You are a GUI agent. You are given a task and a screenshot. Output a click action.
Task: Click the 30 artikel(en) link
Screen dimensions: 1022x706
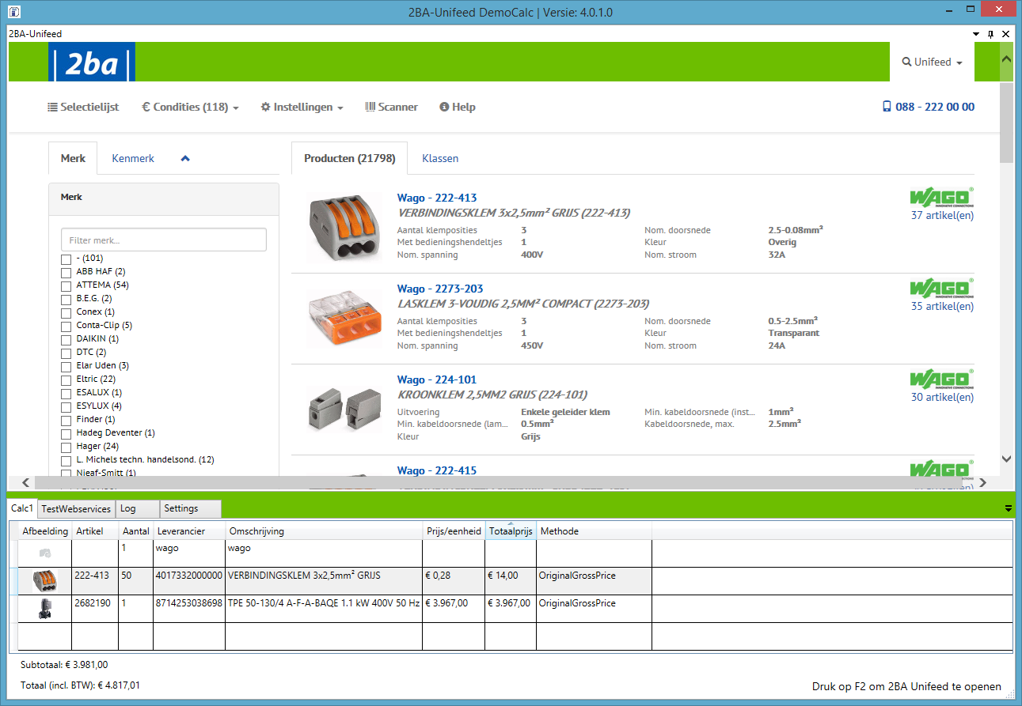click(942, 397)
